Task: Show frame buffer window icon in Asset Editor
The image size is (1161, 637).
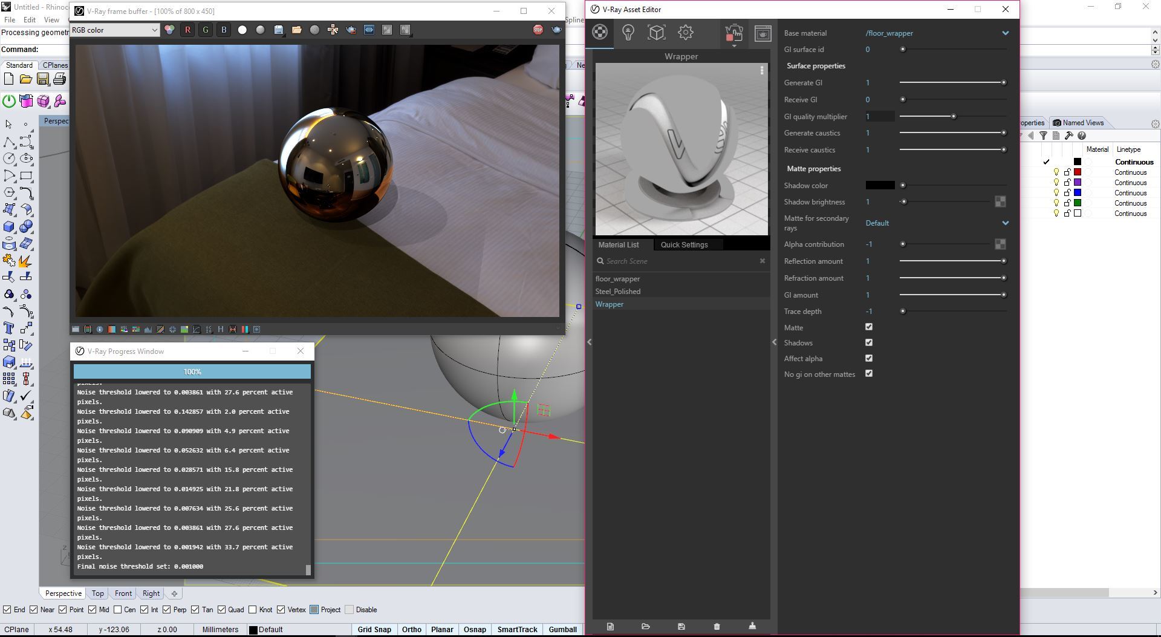Action: pyautogui.click(x=763, y=33)
